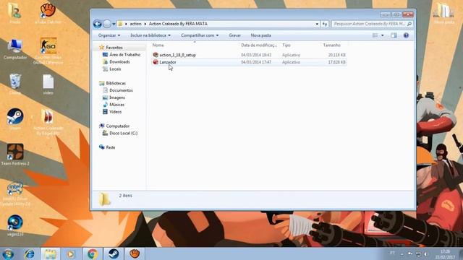This screenshot has width=463, height=260.
Task: Click the Gravar toolbar button
Action: (234, 35)
